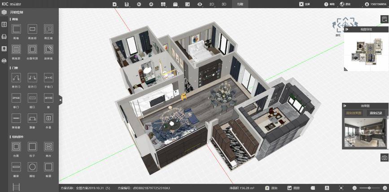389x192 pixels.
Task: Open the 渲染记录 render history tab
Action: point(376,113)
